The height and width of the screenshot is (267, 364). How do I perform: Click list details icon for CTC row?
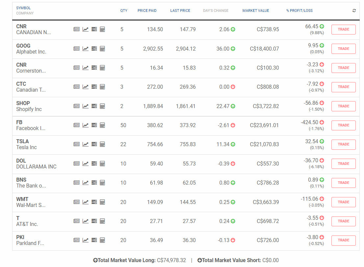coord(94,87)
